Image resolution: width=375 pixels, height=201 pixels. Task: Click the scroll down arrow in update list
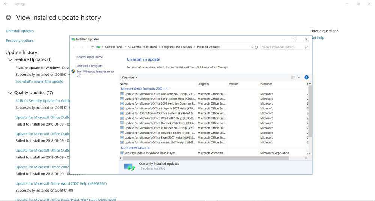(x=310, y=154)
